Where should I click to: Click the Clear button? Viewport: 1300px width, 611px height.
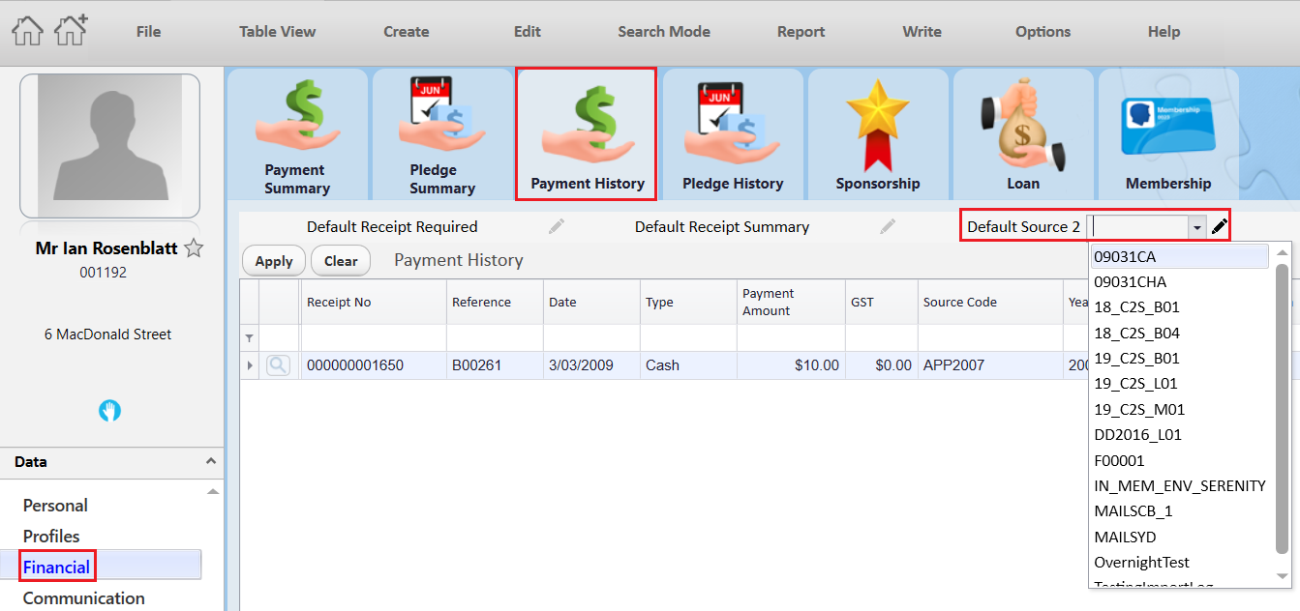point(341,261)
